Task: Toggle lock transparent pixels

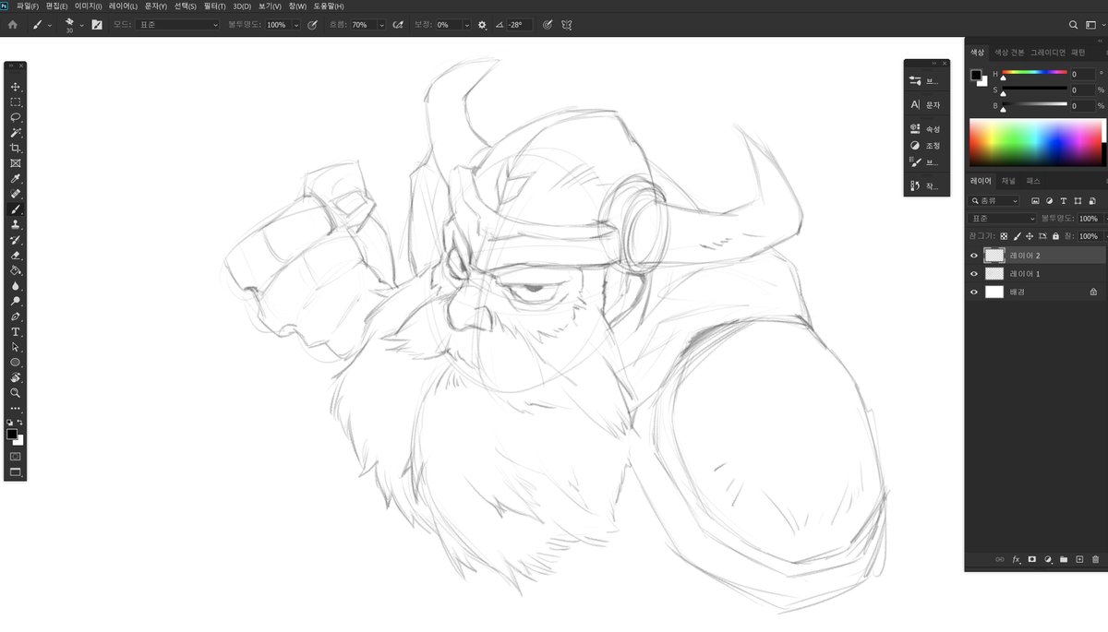Action: [x=1004, y=236]
